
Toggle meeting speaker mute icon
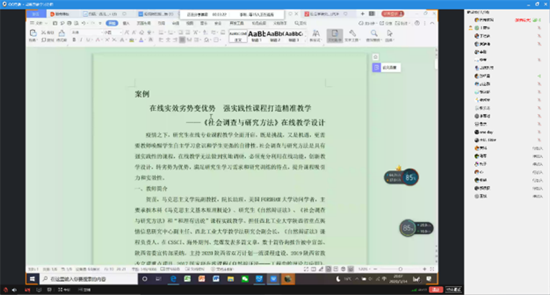14,290
